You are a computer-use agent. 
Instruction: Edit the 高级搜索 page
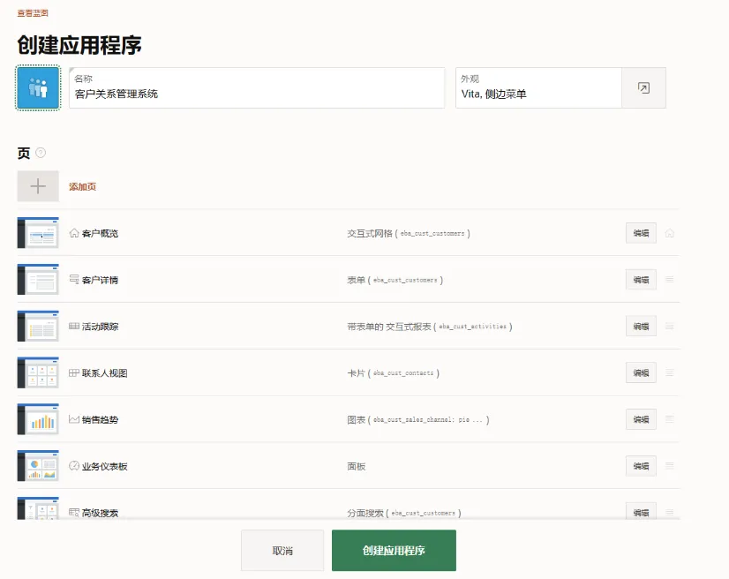(x=641, y=511)
